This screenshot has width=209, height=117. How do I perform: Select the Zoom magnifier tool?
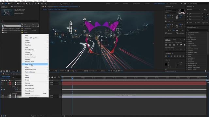pos(12,4)
